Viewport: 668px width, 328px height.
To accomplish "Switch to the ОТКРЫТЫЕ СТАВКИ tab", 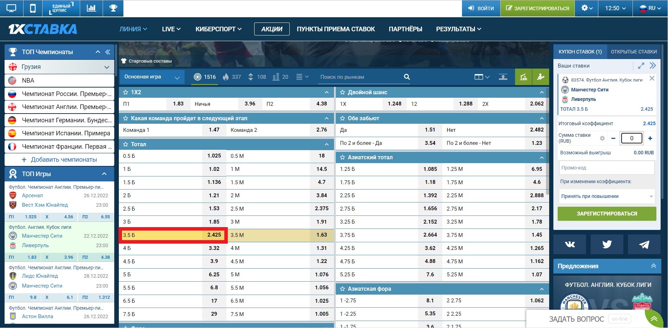I will point(634,52).
